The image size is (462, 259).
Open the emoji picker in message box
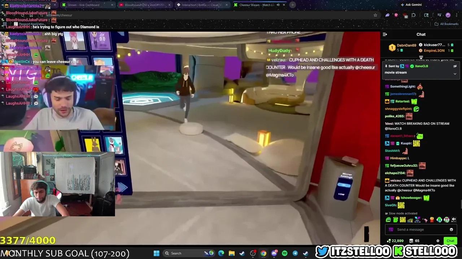tap(451, 230)
